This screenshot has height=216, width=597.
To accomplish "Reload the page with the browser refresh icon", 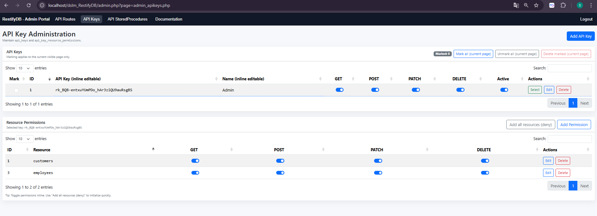I will click(29, 5).
